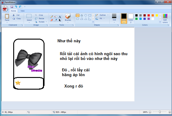Select the Rounded rectangle shape
This screenshot has height=116, width=172.
[78, 19]
